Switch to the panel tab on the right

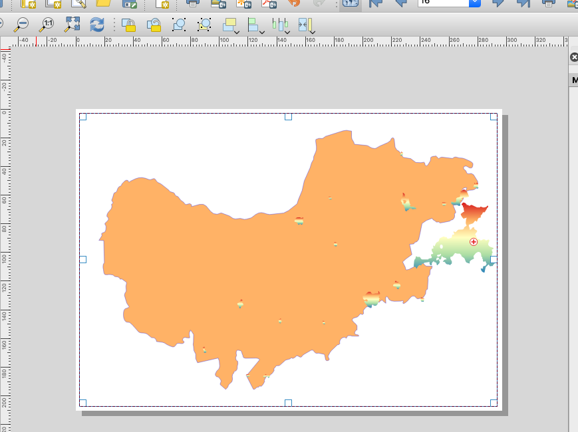(x=573, y=80)
